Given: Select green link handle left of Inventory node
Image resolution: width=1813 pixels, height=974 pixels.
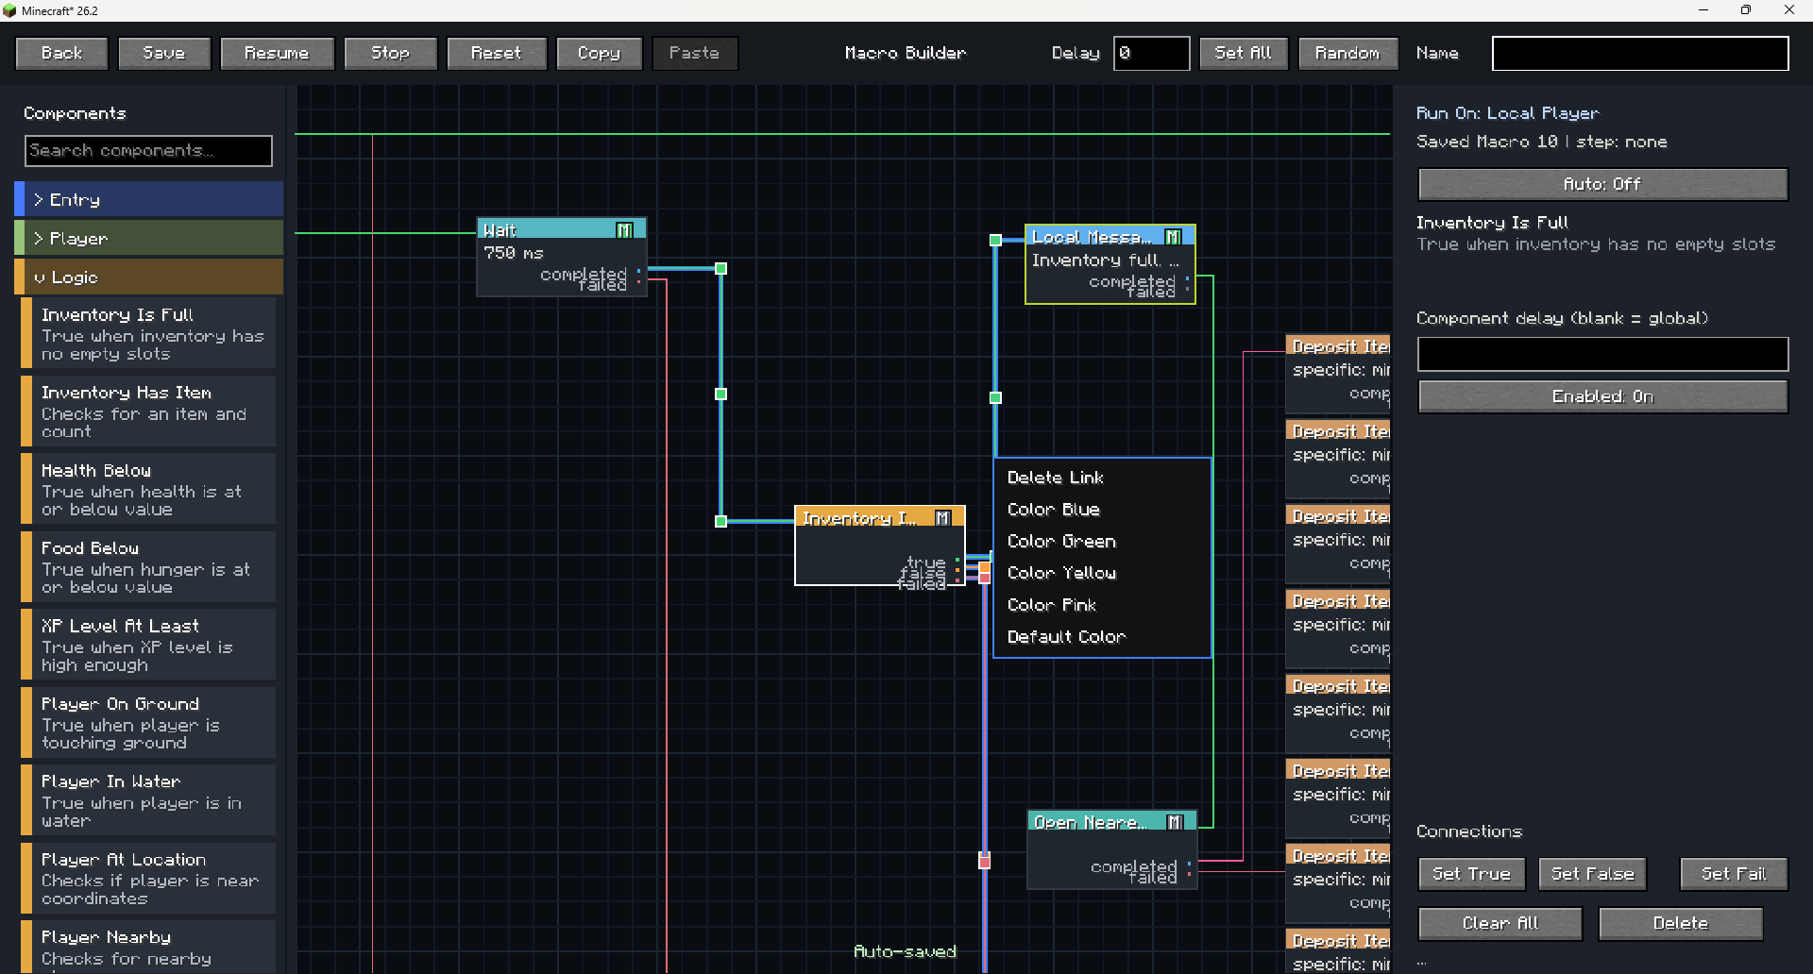Looking at the screenshot, I should pyautogui.click(x=720, y=521).
